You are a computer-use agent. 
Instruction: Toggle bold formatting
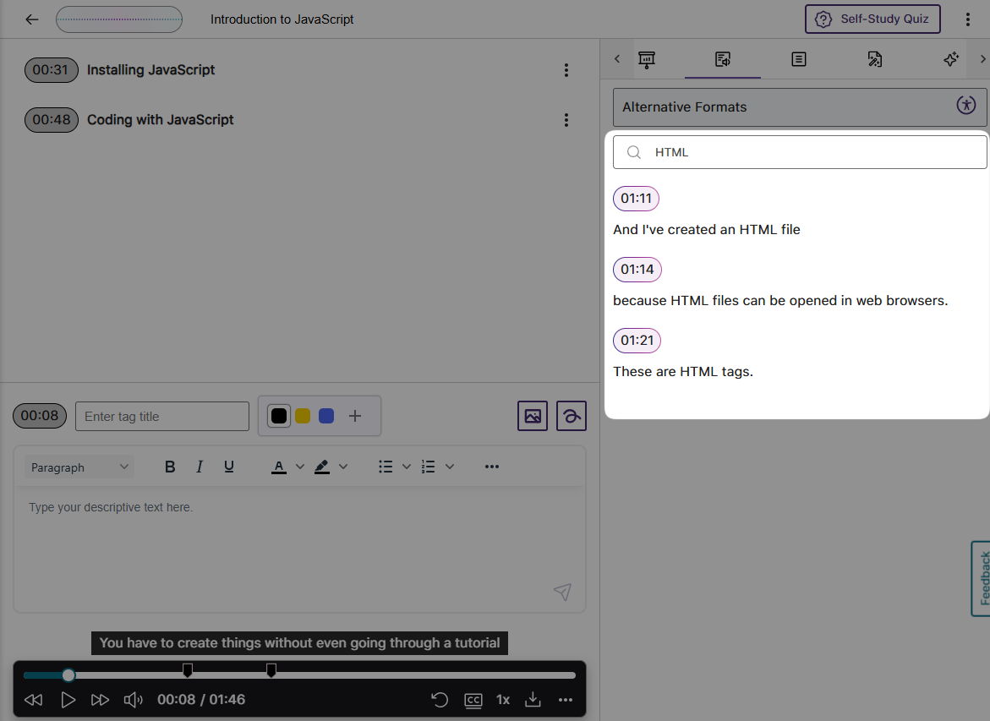[170, 467]
